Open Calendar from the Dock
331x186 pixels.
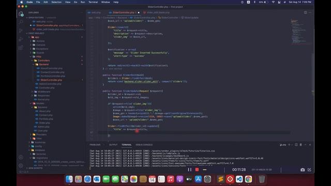pos(152,179)
